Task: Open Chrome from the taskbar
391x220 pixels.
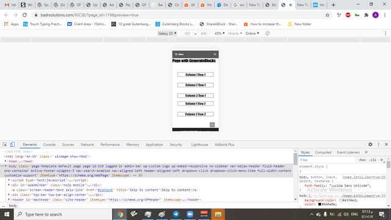Action: [120, 215]
